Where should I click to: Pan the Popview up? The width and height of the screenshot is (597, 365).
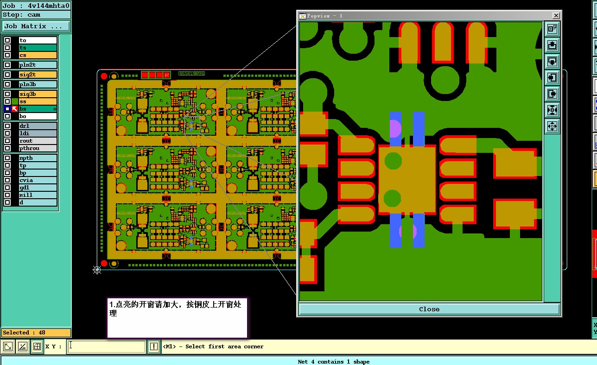pyautogui.click(x=552, y=45)
